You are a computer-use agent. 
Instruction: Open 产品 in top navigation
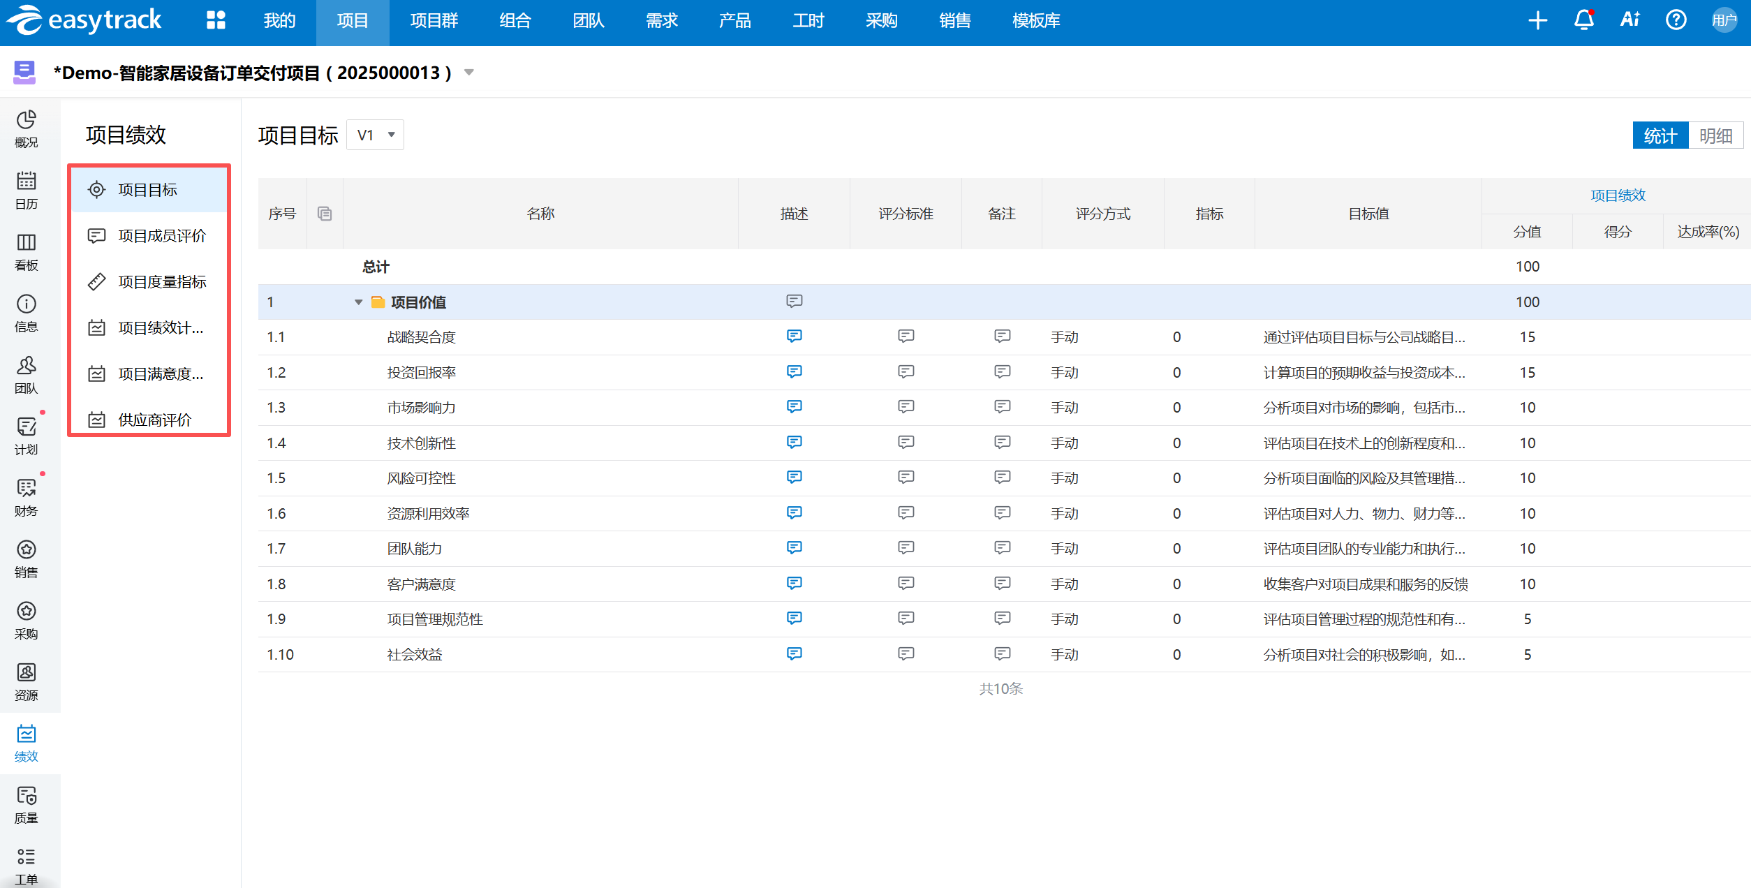735,21
